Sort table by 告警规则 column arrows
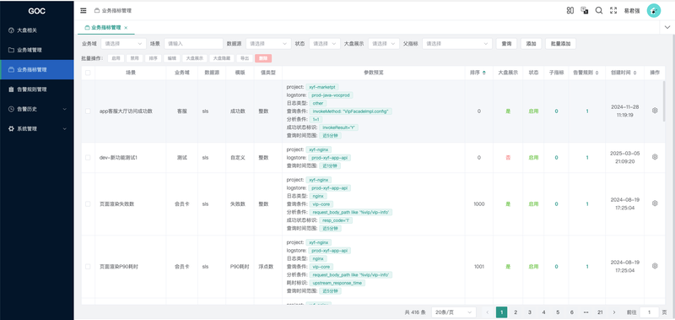Screen dimensions: 675x320 [597, 73]
